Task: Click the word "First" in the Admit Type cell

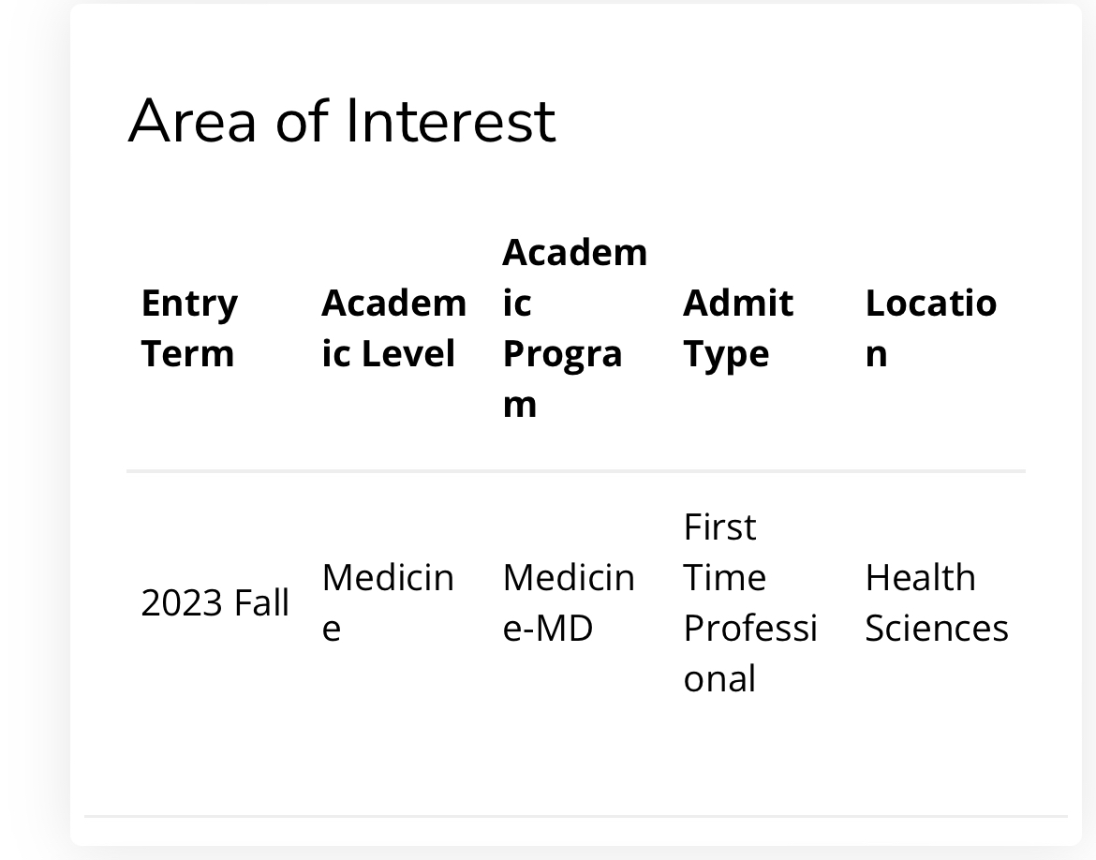Action: 719,526
